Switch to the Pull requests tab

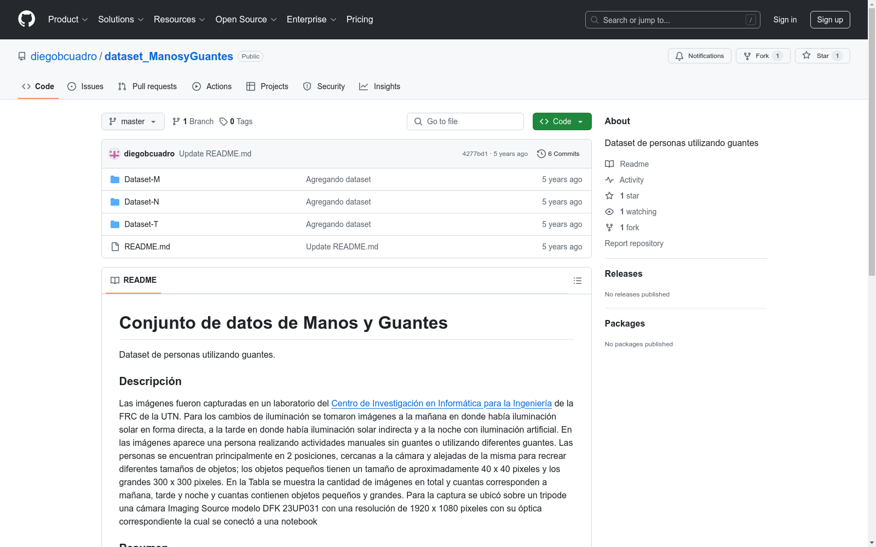click(x=147, y=86)
